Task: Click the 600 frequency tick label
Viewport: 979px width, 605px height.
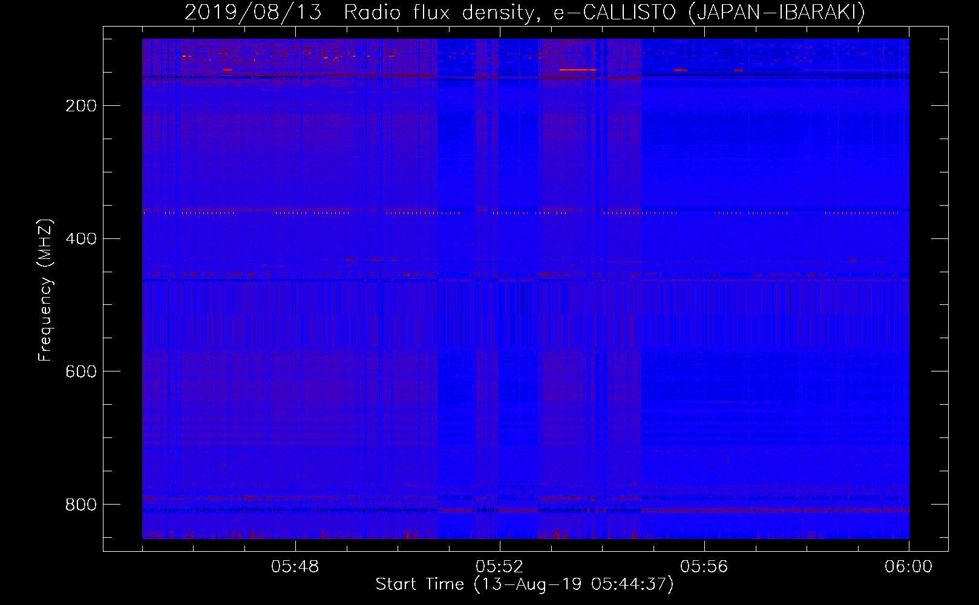Action: click(x=81, y=371)
